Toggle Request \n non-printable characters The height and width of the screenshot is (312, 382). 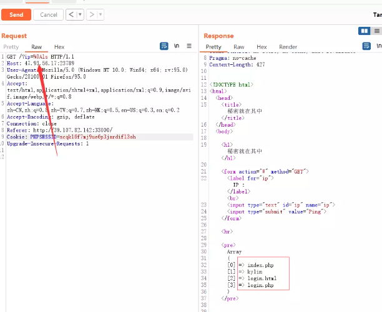[177, 46]
